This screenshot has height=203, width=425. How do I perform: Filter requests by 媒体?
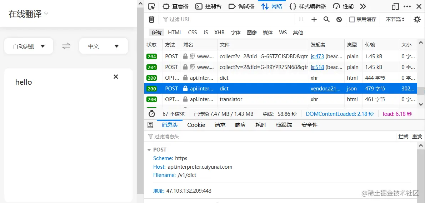(x=268, y=33)
